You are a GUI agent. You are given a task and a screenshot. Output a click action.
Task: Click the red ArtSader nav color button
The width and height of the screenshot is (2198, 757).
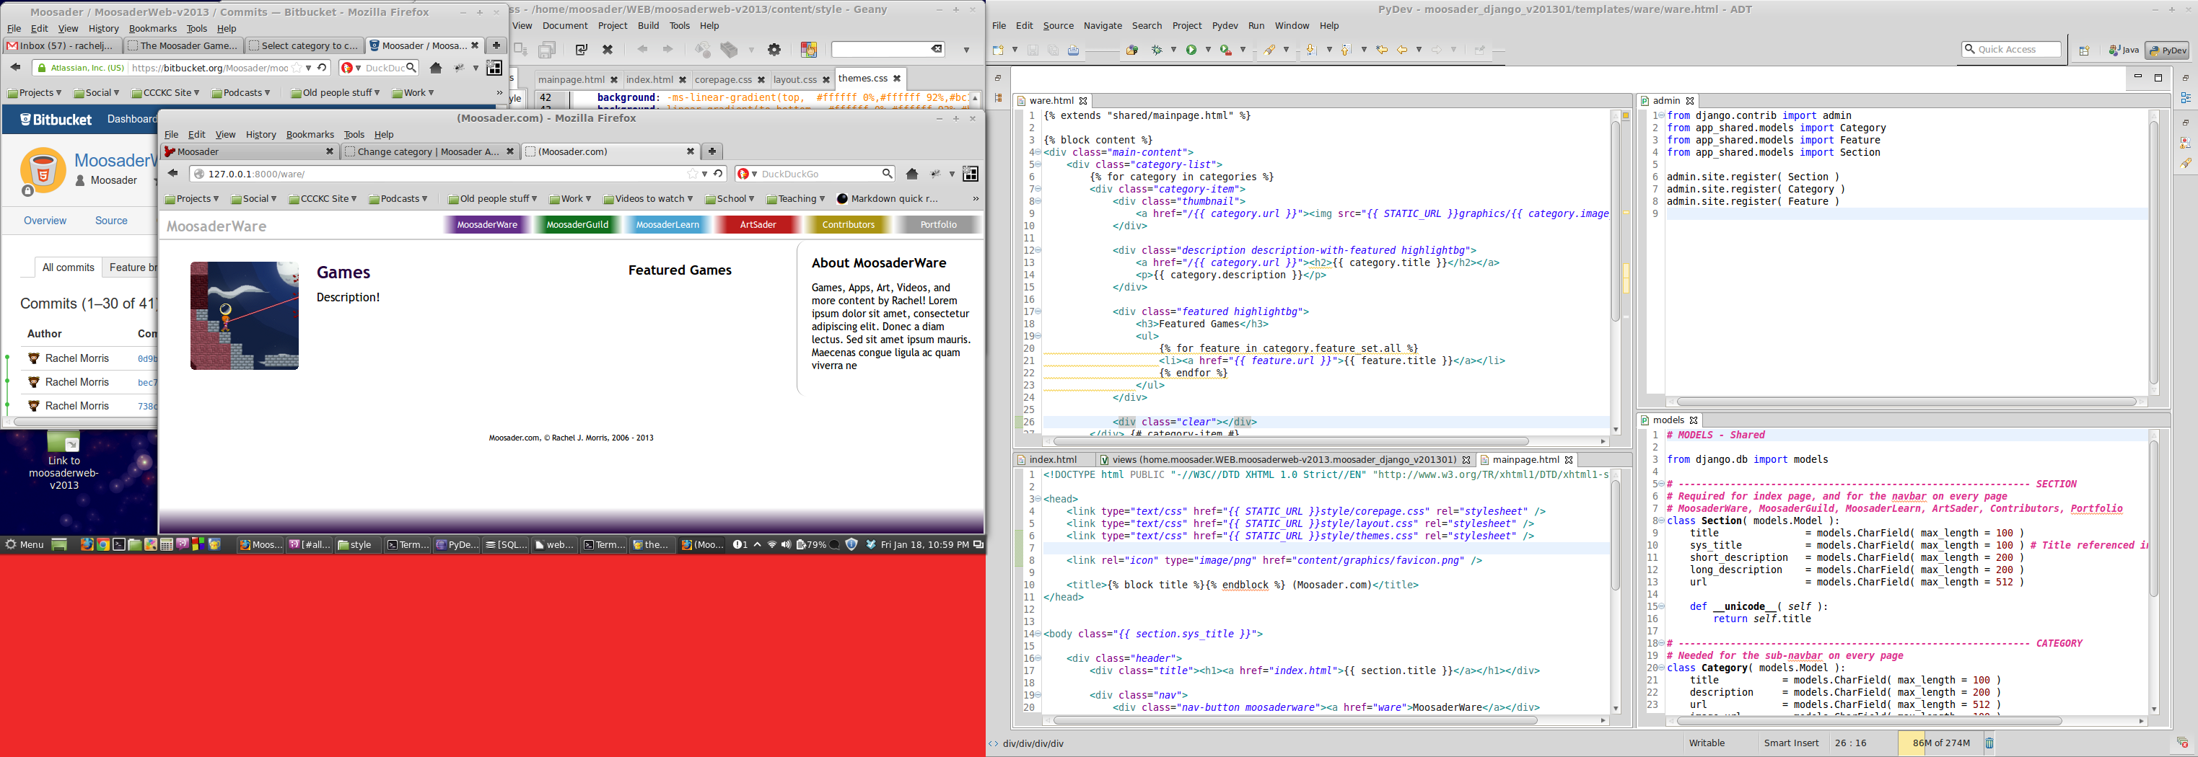(x=758, y=225)
